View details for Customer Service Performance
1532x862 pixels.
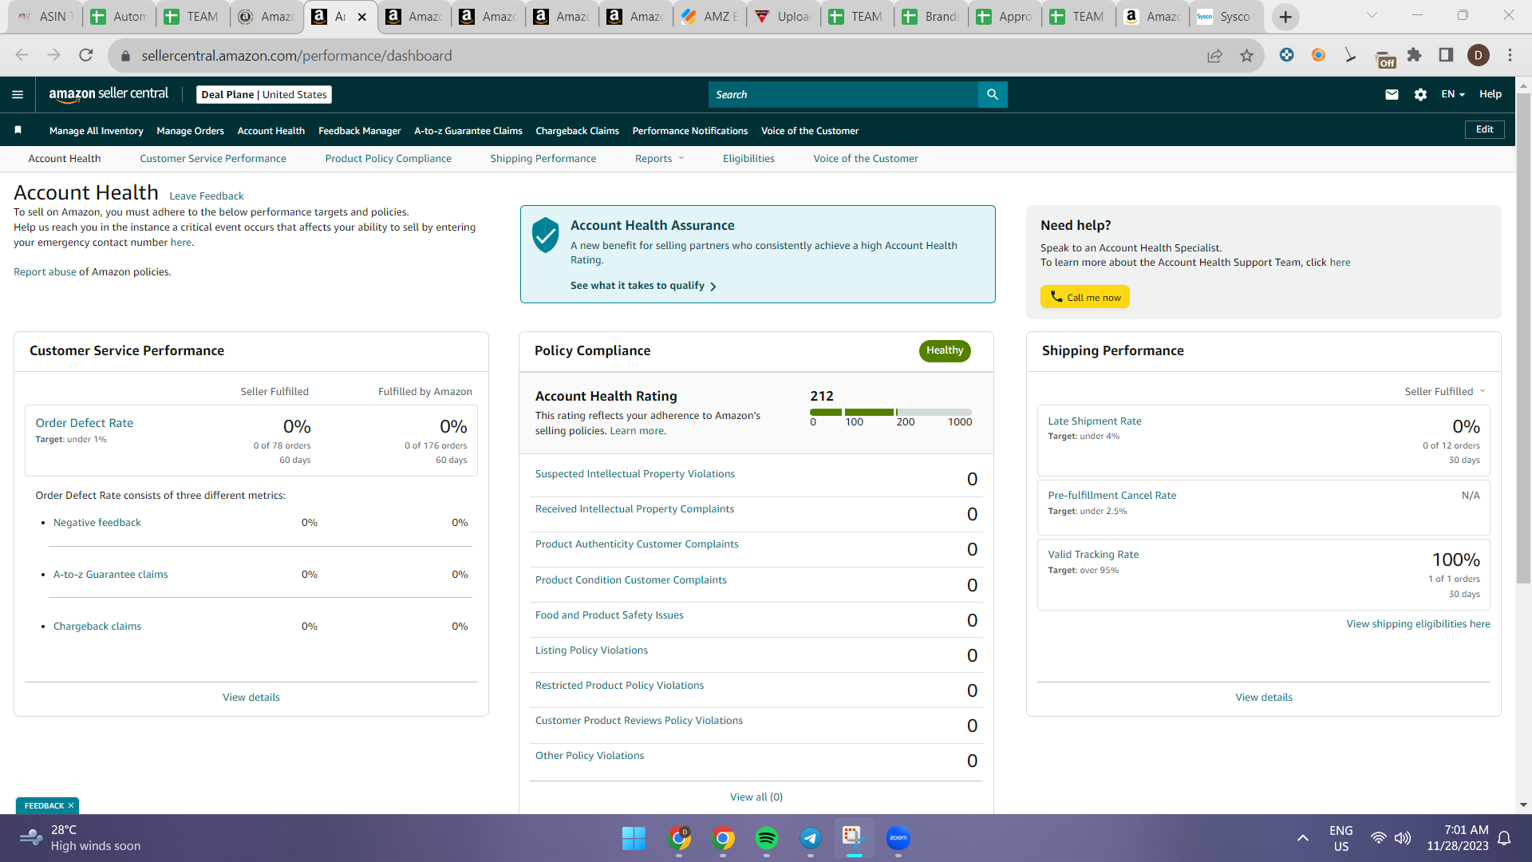[x=251, y=697]
